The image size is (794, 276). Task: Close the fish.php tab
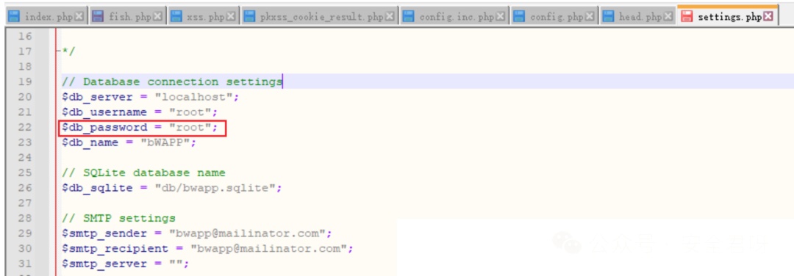(x=157, y=17)
